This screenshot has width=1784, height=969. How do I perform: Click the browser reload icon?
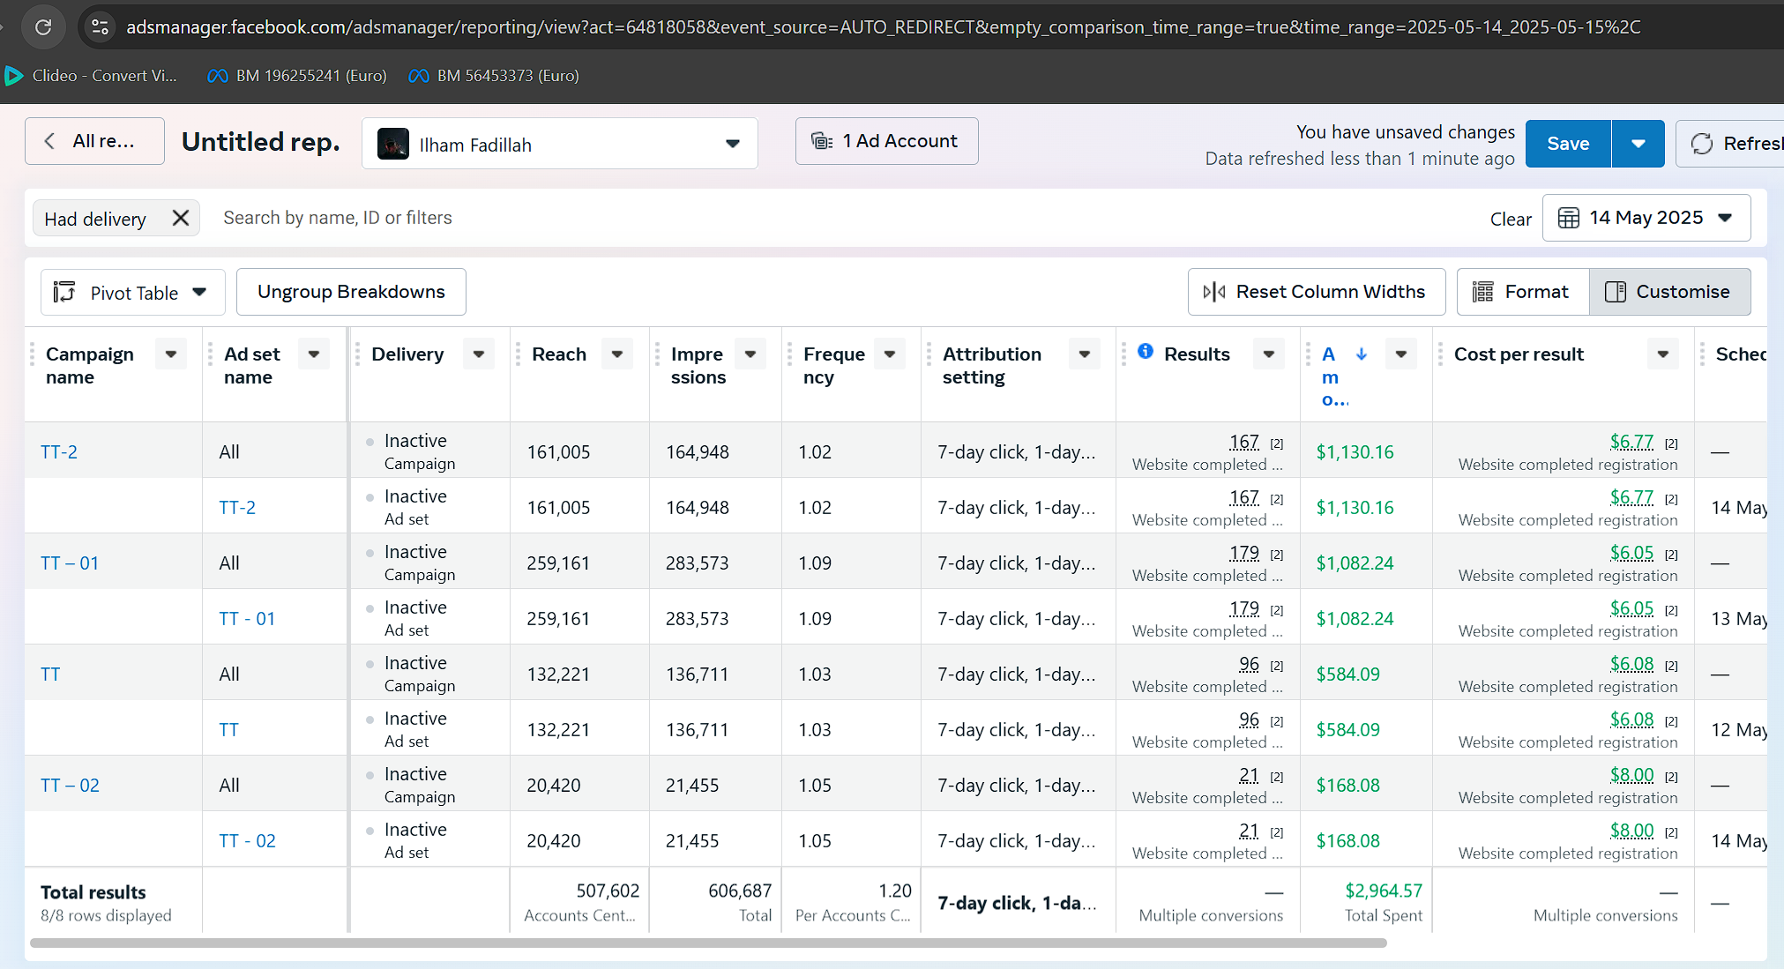click(x=42, y=27)
